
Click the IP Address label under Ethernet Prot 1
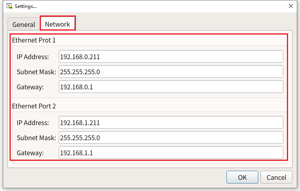33,57
